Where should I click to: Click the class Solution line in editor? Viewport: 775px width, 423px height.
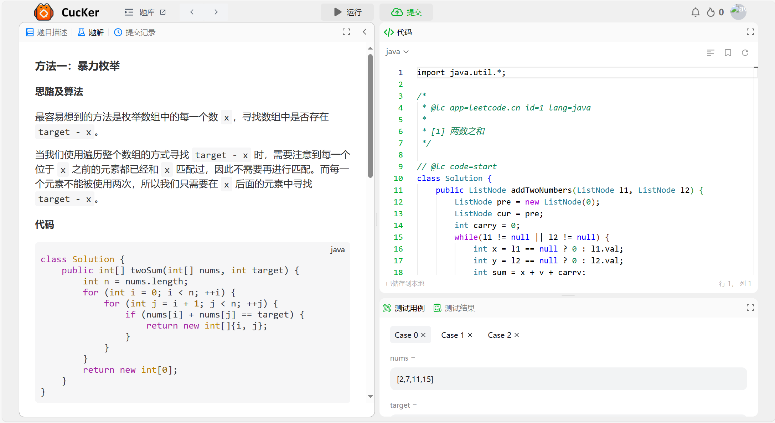pyautogui.click(x=454, y=179)
